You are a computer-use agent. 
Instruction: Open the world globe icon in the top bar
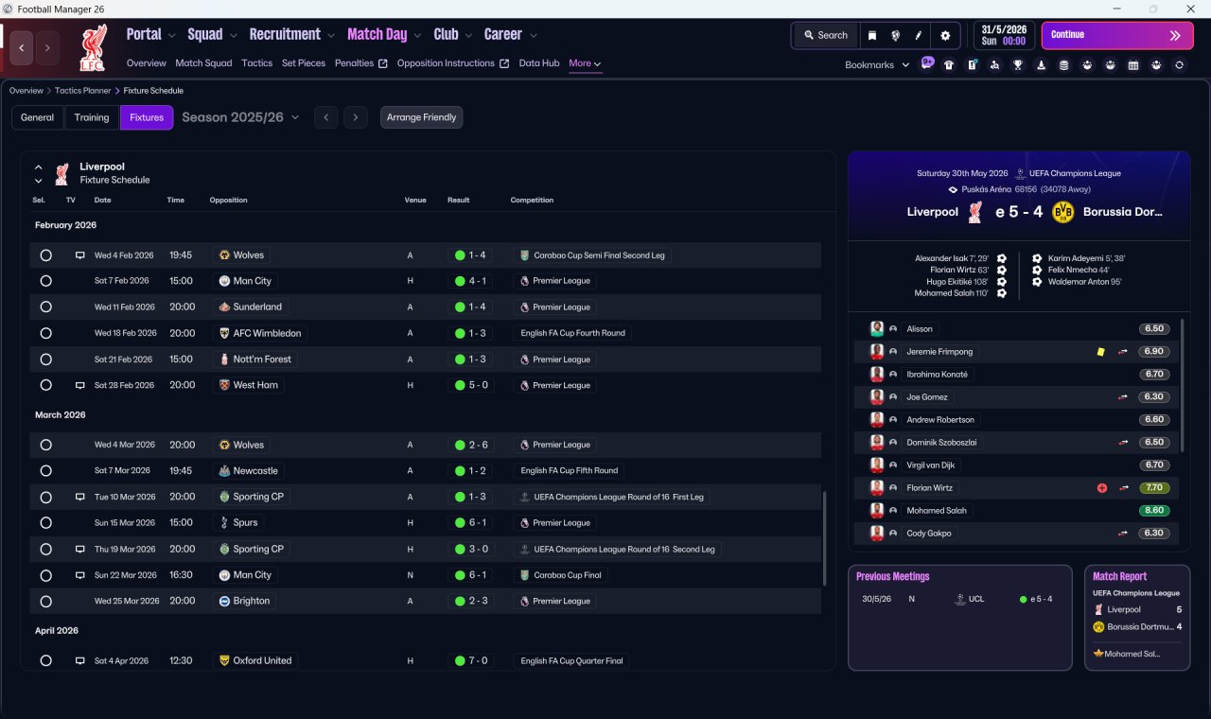(895, 35)
